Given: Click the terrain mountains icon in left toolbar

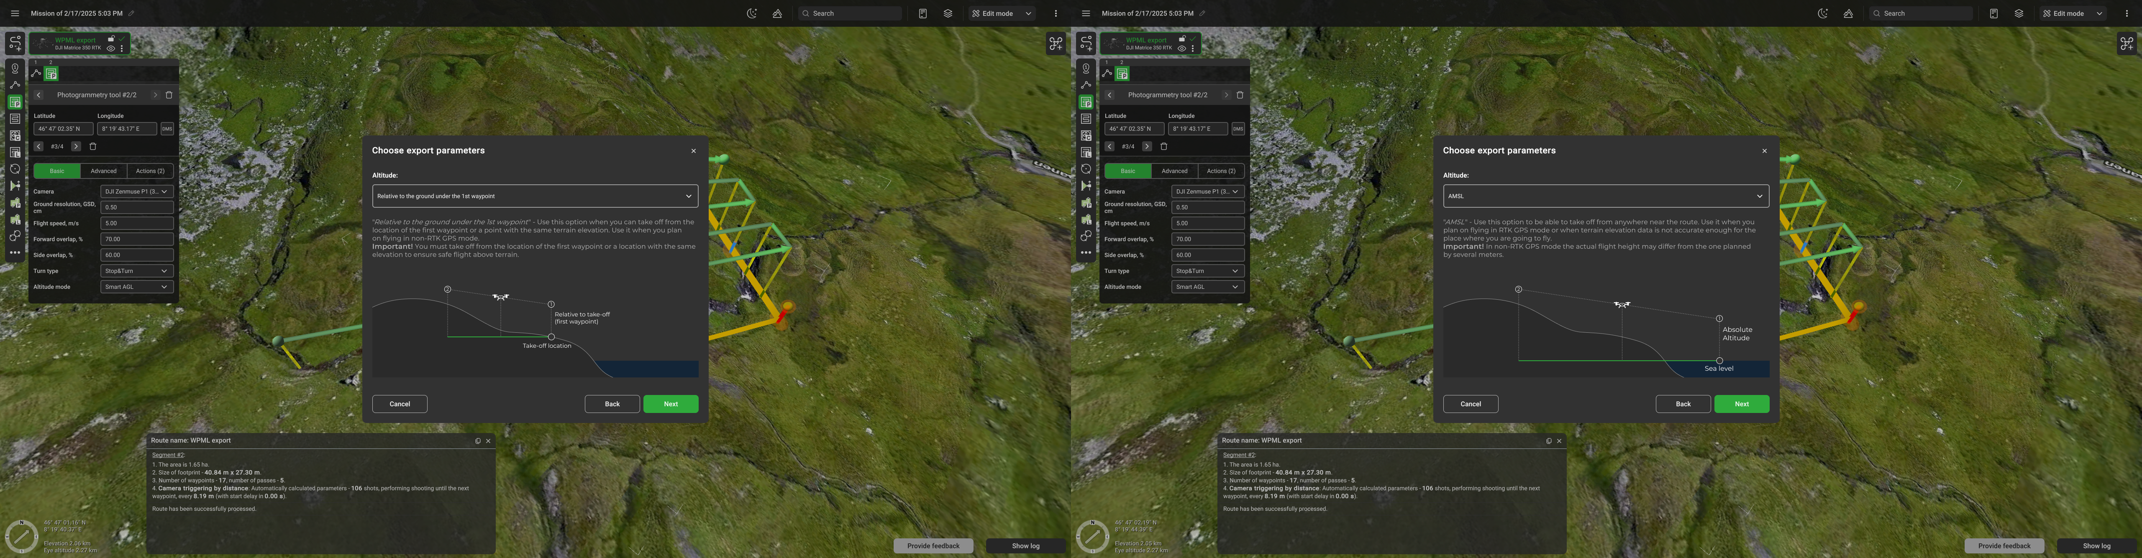Looking at the screenshot, I should pyautogui.click(x=776, y=13).
